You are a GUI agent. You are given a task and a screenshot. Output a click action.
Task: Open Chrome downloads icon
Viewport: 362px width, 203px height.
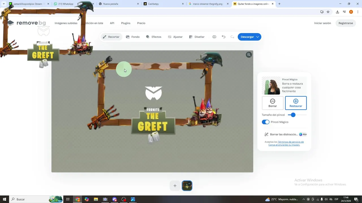coord(337,12)
